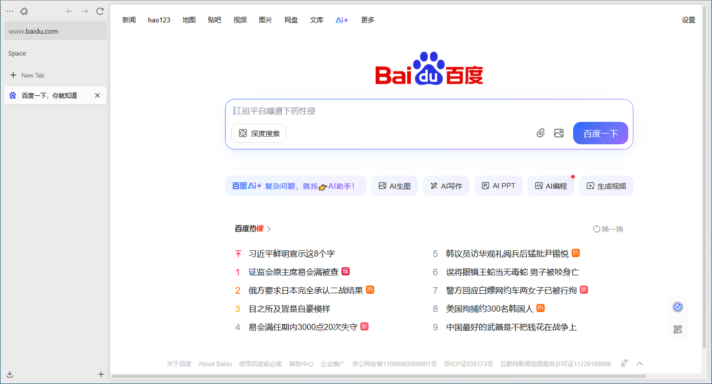This screenshot has width=712, height=384.
Task: Click 换一换 to refresh hot searches
Action: (x=608, y=228)
